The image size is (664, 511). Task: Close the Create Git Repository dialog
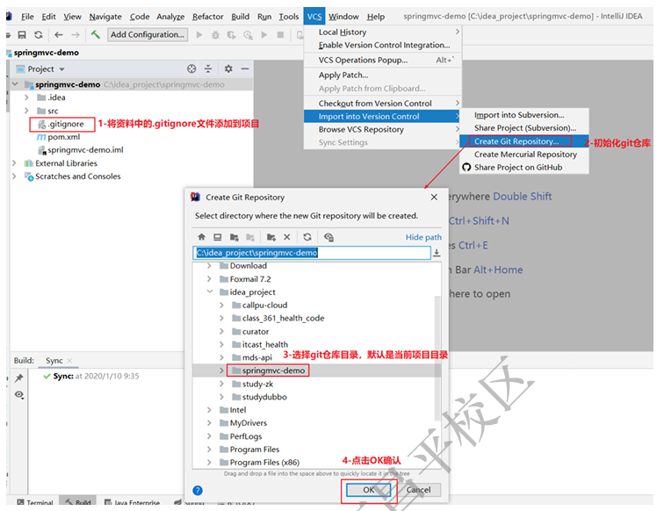[434, 198]
